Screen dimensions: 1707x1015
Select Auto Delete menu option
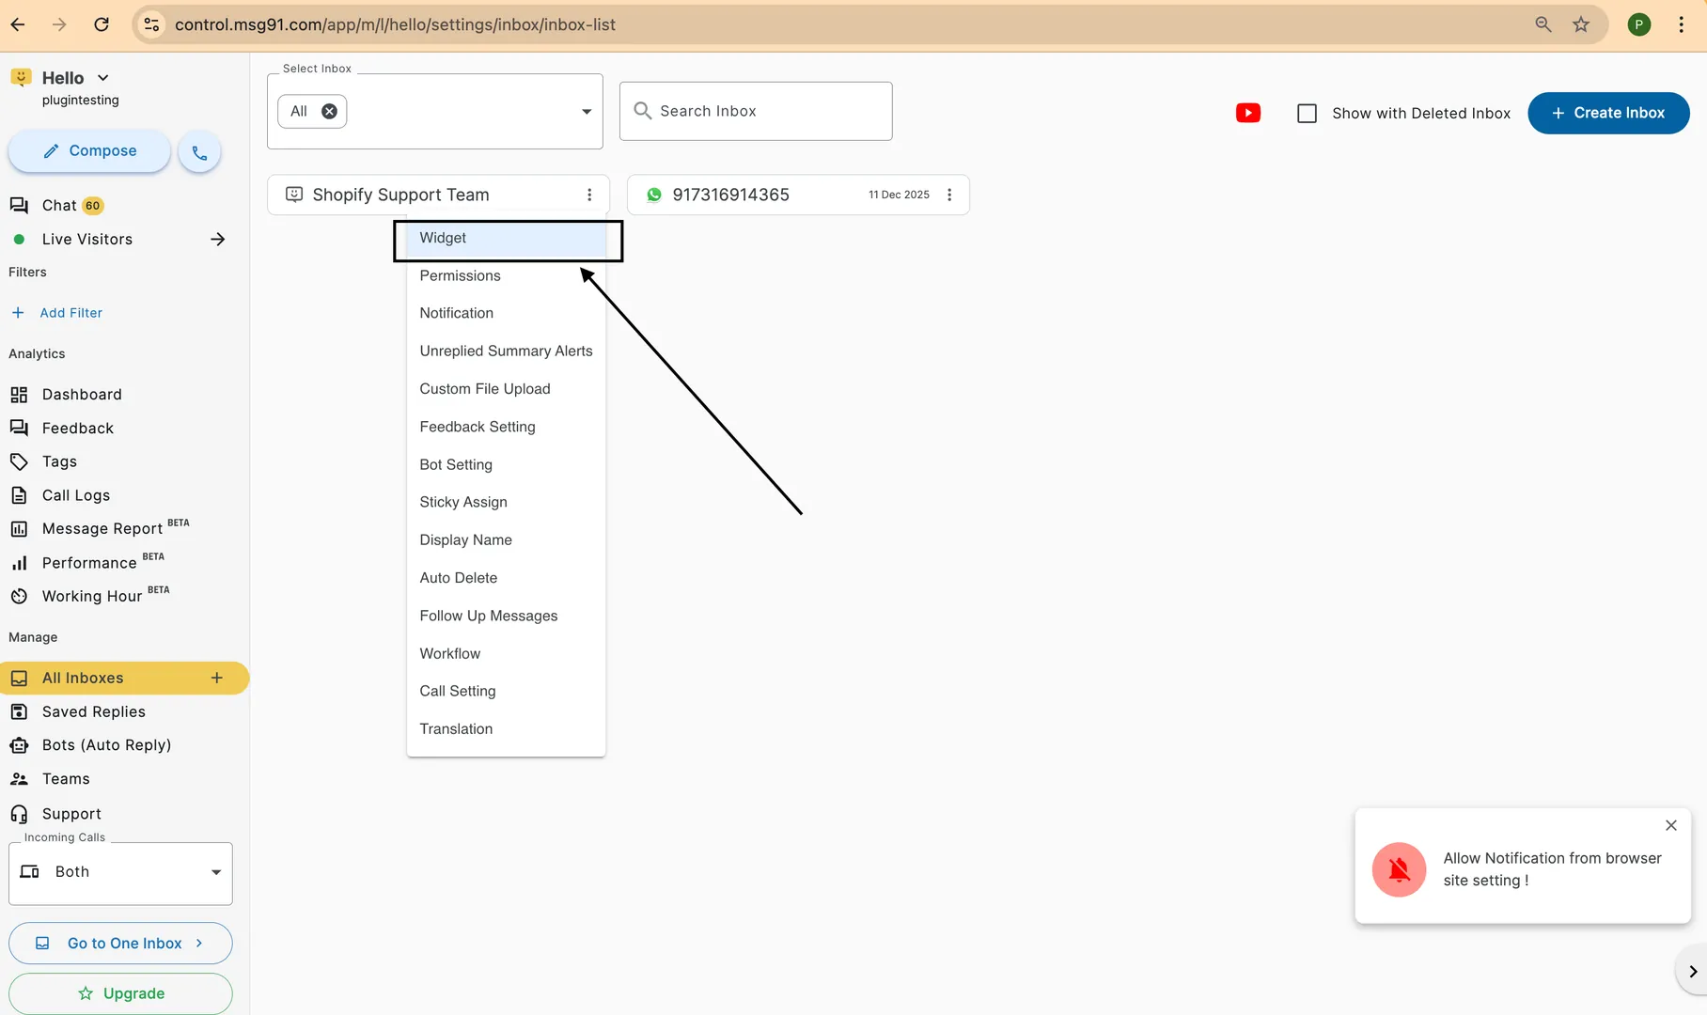[x=506, y=578]
